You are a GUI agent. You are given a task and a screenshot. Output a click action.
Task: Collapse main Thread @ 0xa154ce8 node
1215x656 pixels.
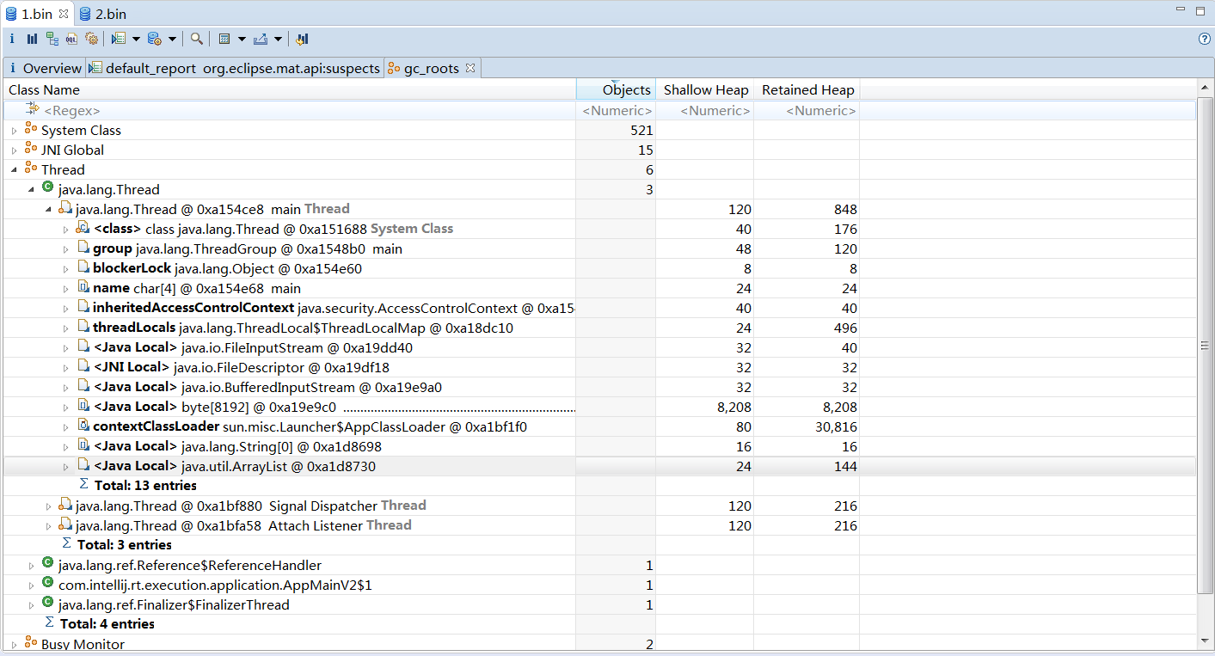point(48,210)
